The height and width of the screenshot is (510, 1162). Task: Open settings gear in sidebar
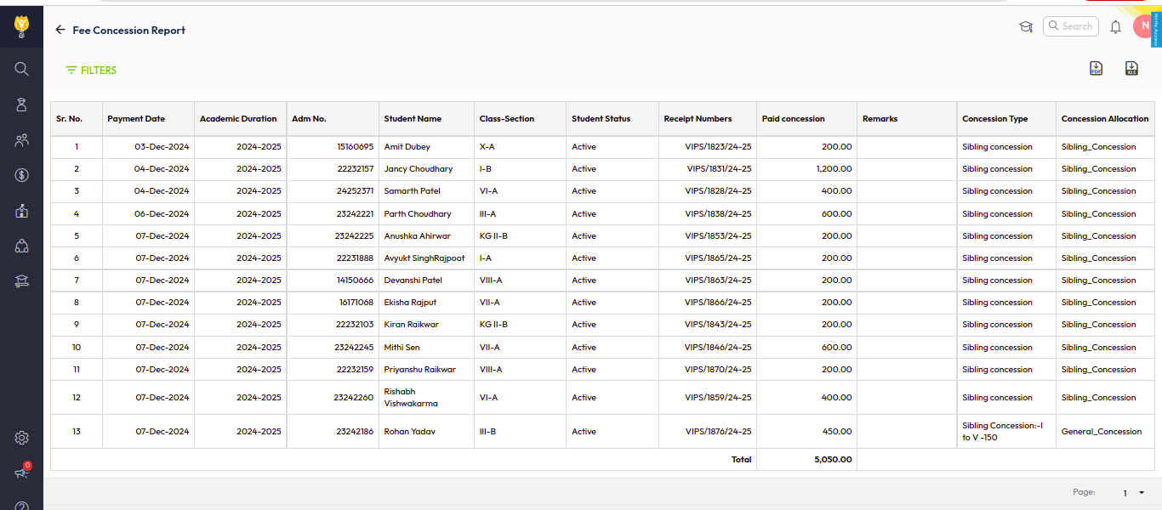[x=22, y=438]
